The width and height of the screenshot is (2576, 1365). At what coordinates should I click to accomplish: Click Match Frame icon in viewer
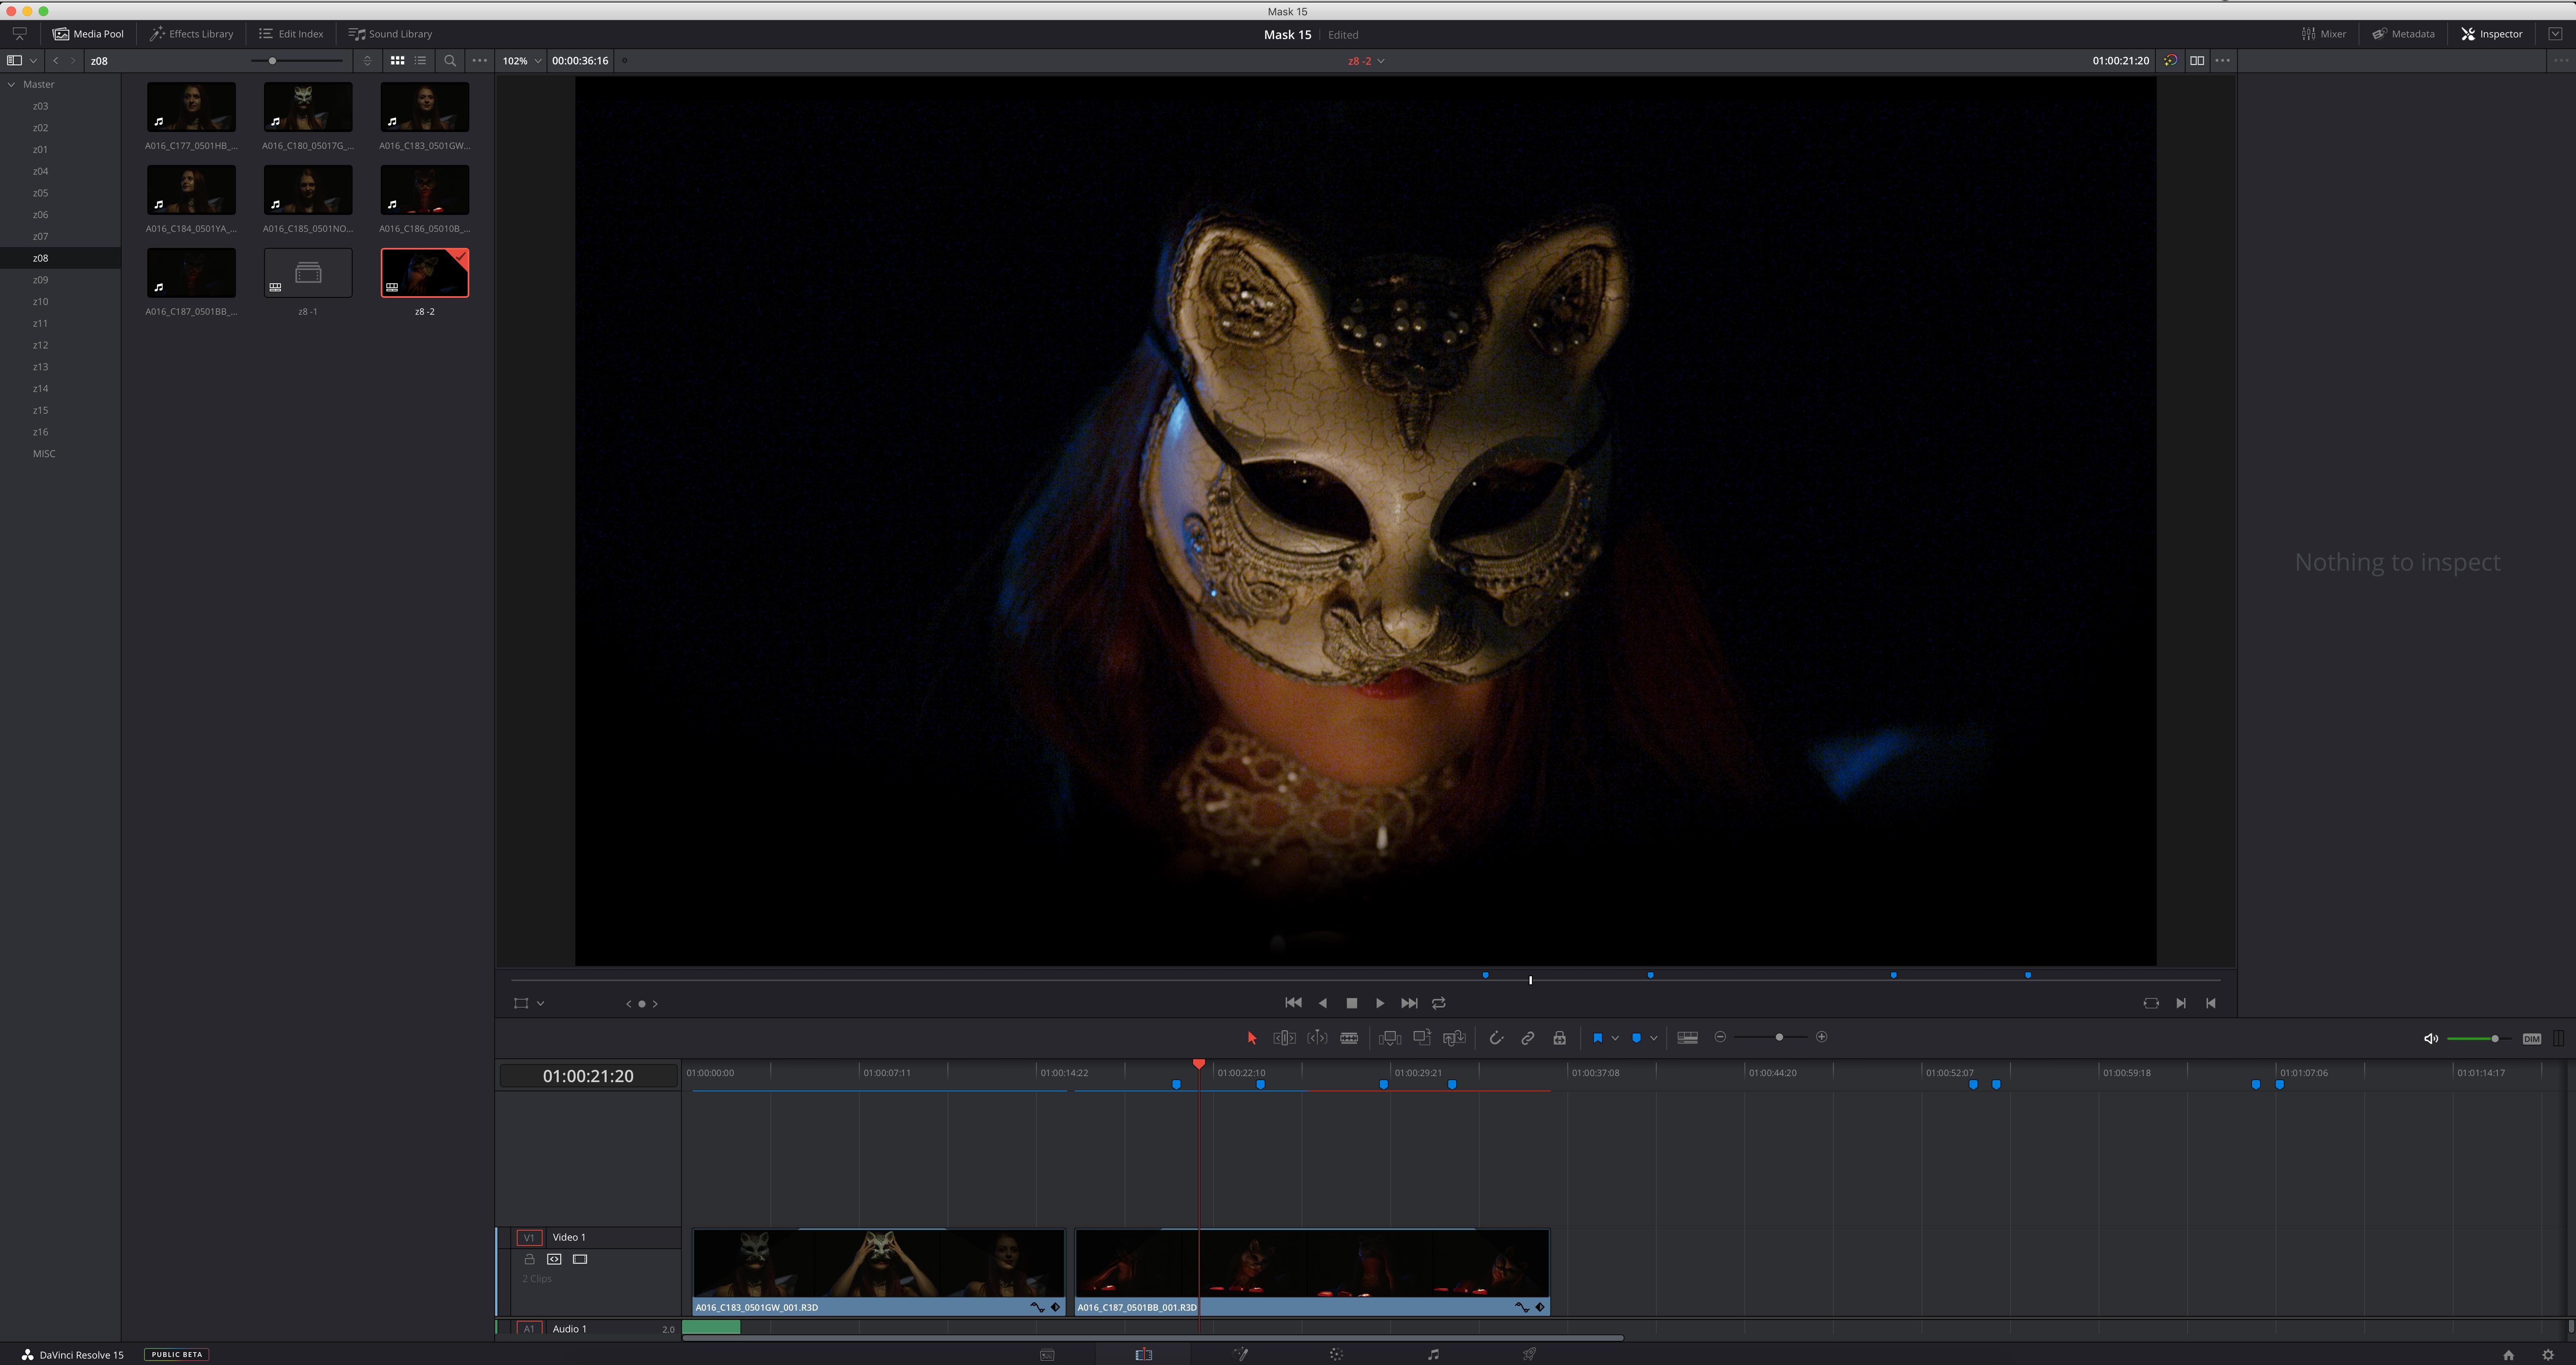2151,1003
